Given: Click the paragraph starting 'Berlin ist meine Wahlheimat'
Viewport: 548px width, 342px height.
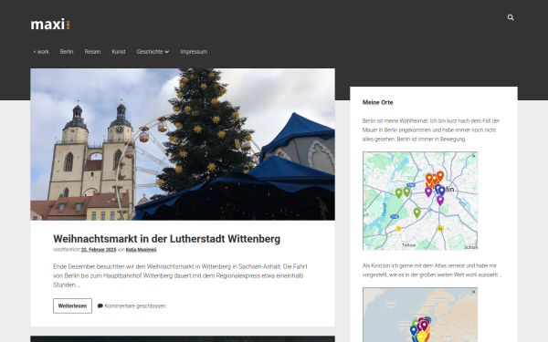Looking at the screenshot, I should click(431, 130).
